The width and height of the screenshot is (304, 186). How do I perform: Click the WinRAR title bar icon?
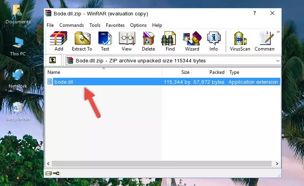(48, 13)
